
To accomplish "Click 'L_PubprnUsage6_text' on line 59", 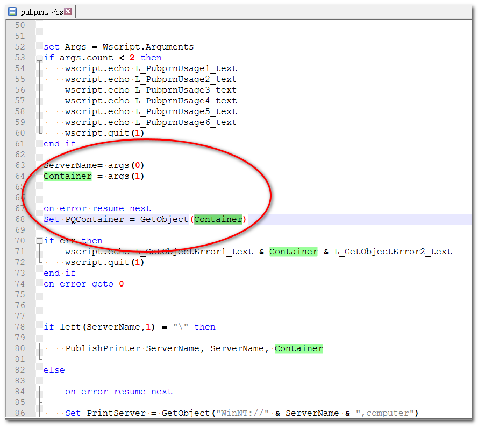I will (186, 122).
